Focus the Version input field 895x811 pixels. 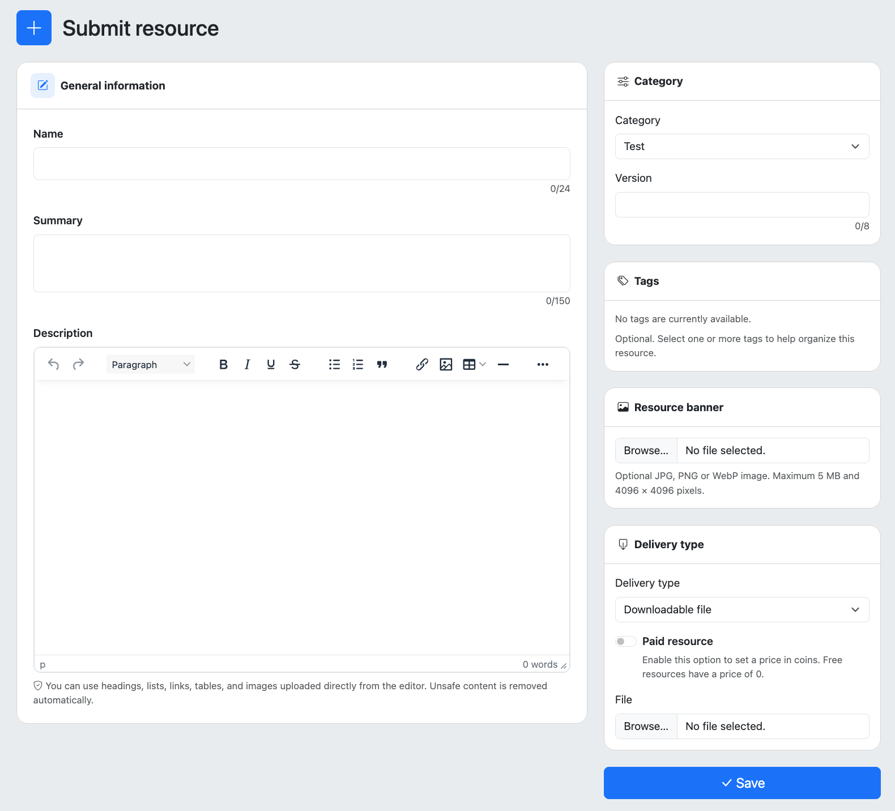click(742, 204)
